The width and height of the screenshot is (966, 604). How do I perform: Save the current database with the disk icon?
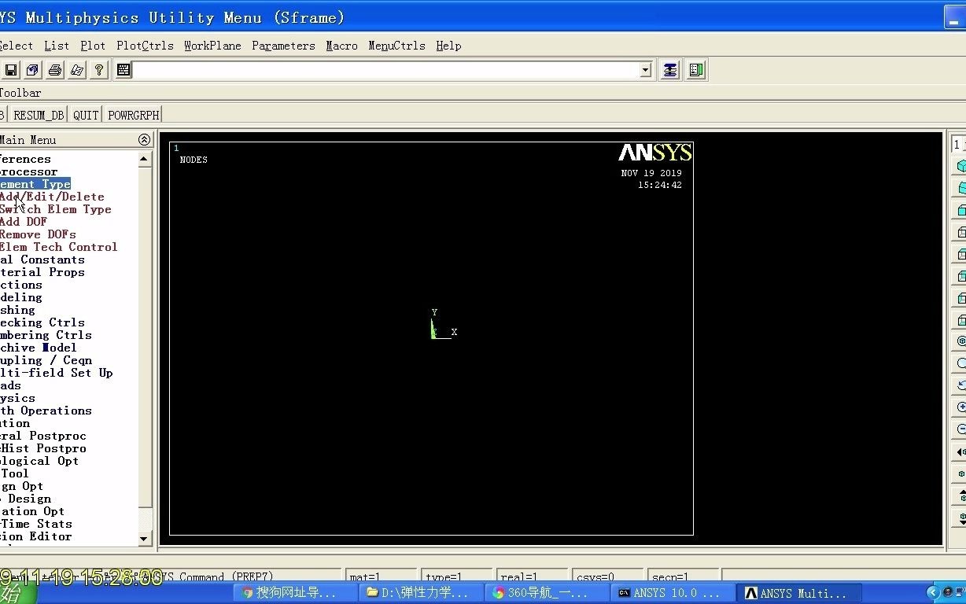click(x=11, y=70)
